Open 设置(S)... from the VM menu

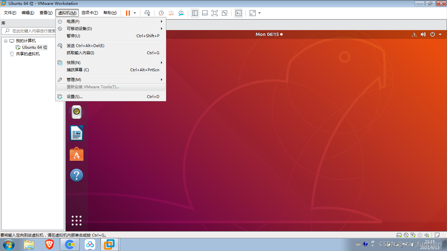click(x=111, y=96)
